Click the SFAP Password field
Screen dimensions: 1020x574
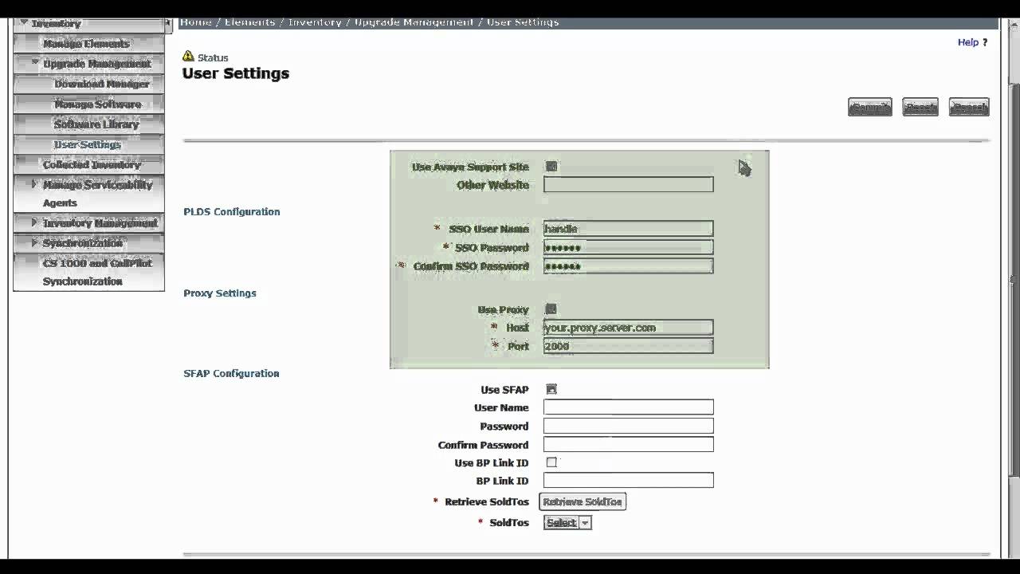click(x=628, y=427)
